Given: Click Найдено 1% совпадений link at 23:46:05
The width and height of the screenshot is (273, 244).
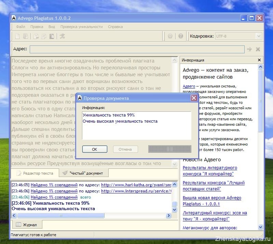Looking at the screenshot, I should [x=54, y=185].
